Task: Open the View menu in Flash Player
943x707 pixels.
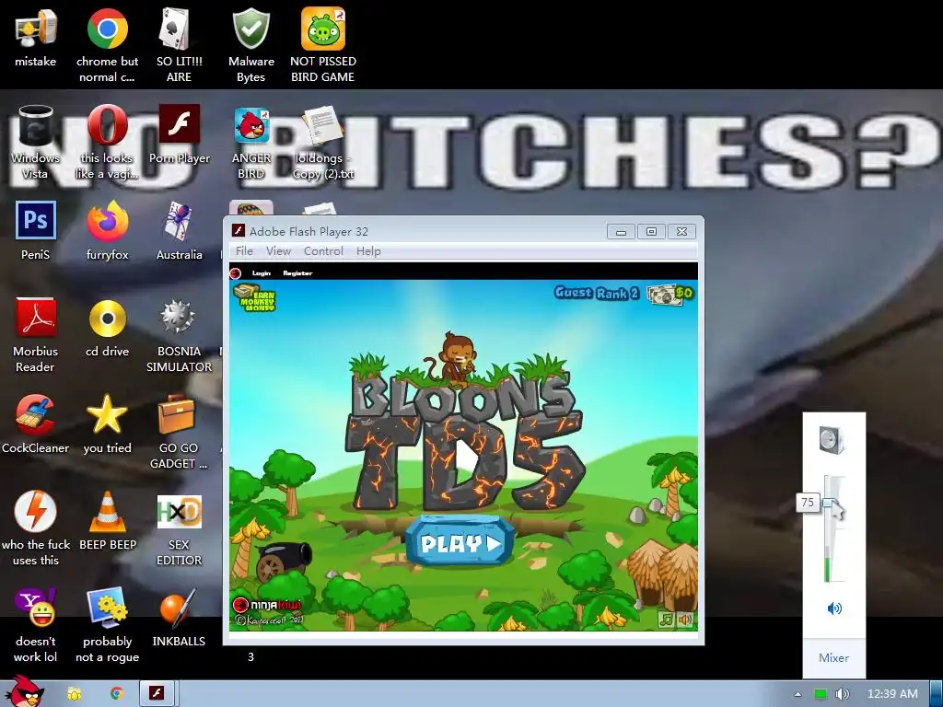Action: pos(278,250)
